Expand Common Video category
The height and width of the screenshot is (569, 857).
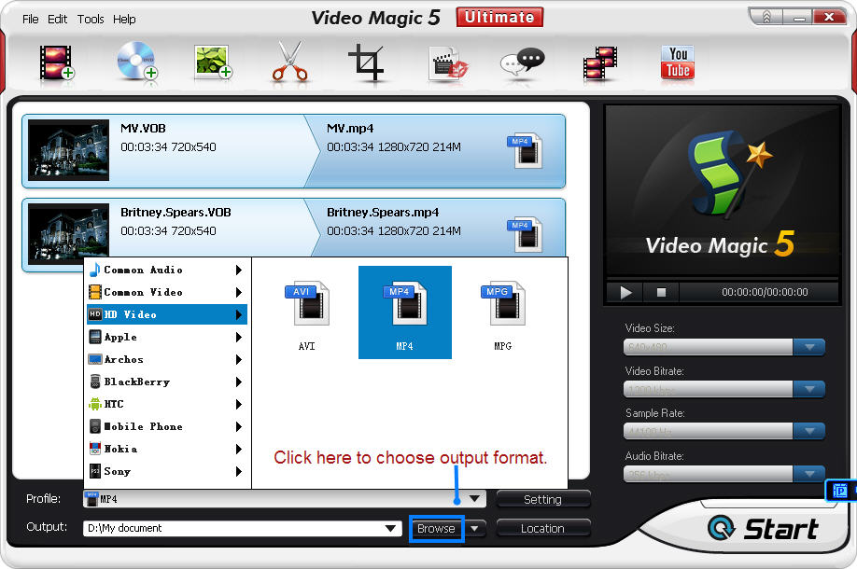click(x=167, y=292)
